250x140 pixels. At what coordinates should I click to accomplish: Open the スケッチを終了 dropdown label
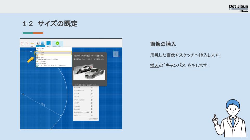pos(57,46)
